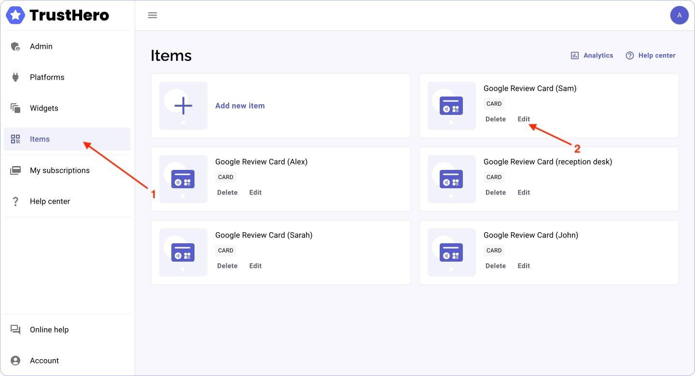
Task: Click the Admin shield icon in sidebar
Action: pyautogui.click(x=15, y=46)
